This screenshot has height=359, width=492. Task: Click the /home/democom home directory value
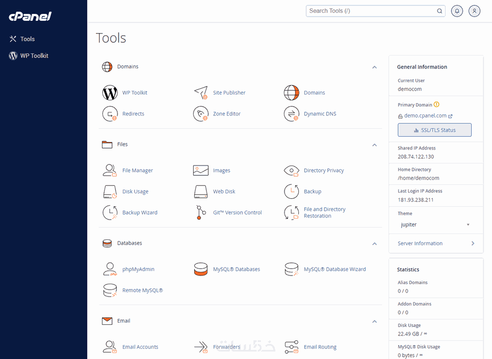pyautogui.click(x=418, y=178)
